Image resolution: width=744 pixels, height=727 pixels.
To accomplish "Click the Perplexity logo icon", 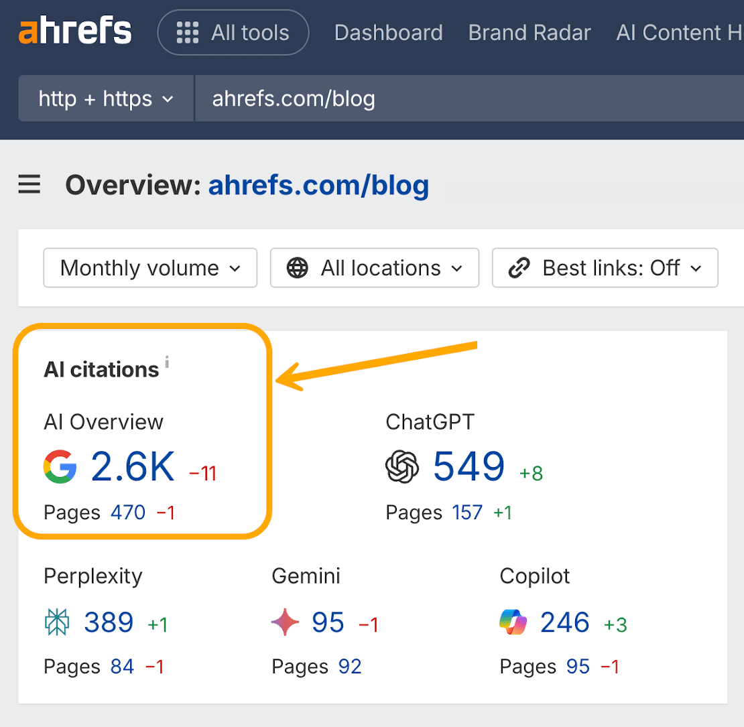I will point(58,622).
